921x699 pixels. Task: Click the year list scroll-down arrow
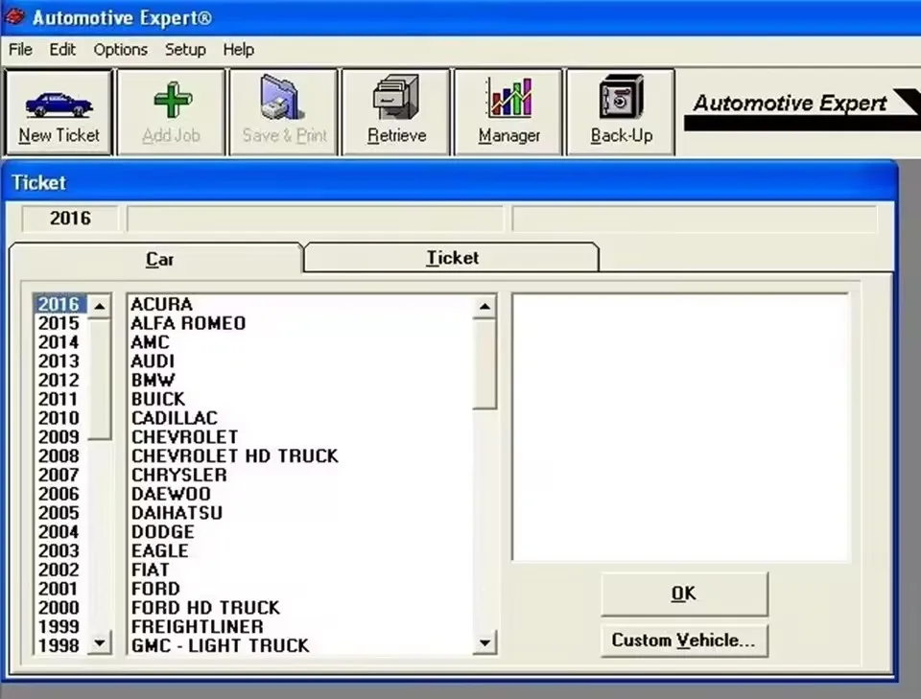click(x=100, y=641)
